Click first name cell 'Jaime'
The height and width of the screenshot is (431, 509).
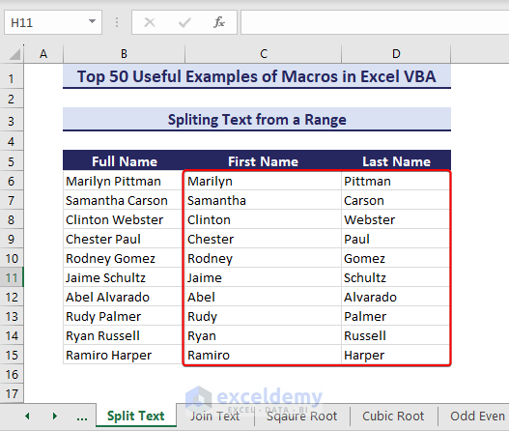(263, 277)
